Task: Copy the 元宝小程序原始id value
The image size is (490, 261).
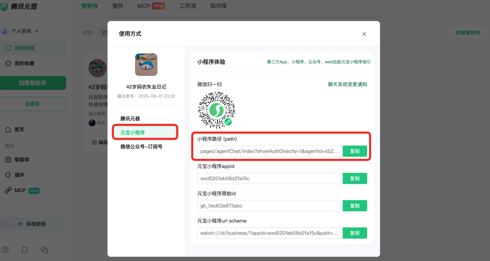Action: pyautogui.click(x=355, y=206)
